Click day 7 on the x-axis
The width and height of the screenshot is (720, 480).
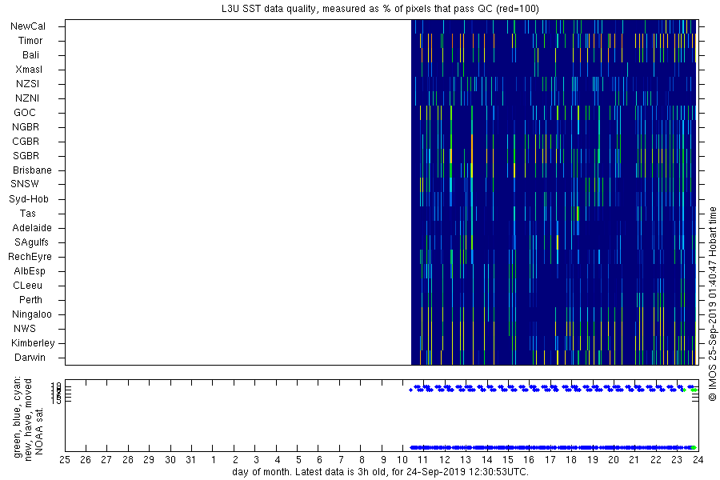341,460
